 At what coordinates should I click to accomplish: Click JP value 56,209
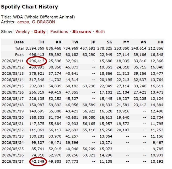pyautogui.click(x=89, y=149)
